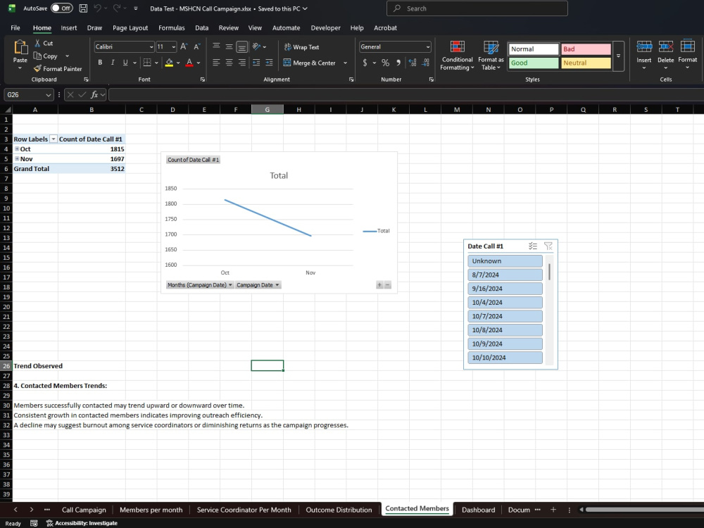Click the Redo arrow icon
This screenshot has height=528, width=704.
point(116,8)
